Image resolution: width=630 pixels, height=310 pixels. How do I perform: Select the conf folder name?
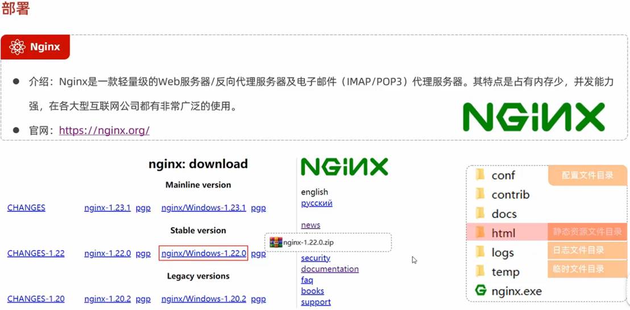tap(503, 175)
